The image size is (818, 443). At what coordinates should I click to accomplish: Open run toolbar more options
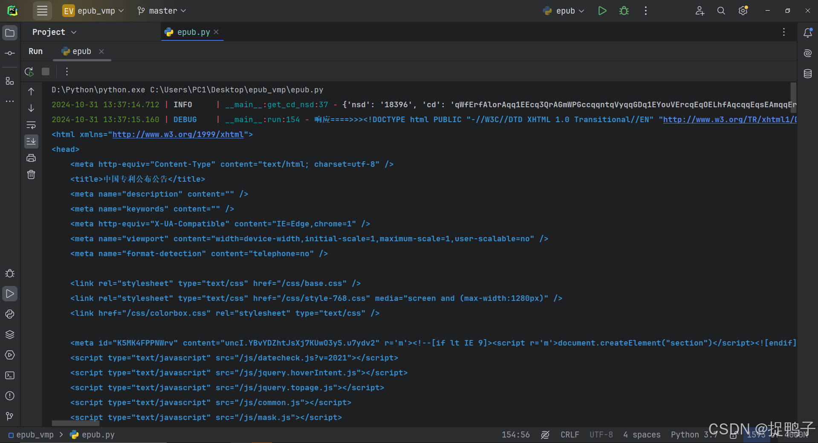[x=66, y=71]
